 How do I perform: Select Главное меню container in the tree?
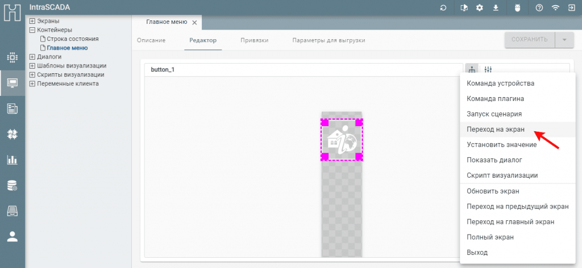(x=67, y=48)
